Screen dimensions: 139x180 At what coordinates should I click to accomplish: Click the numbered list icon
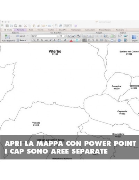click(90, 36)
